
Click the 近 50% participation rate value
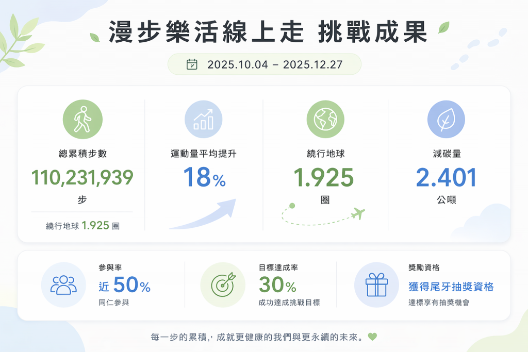pyautogui.click(x=124, y=285)
